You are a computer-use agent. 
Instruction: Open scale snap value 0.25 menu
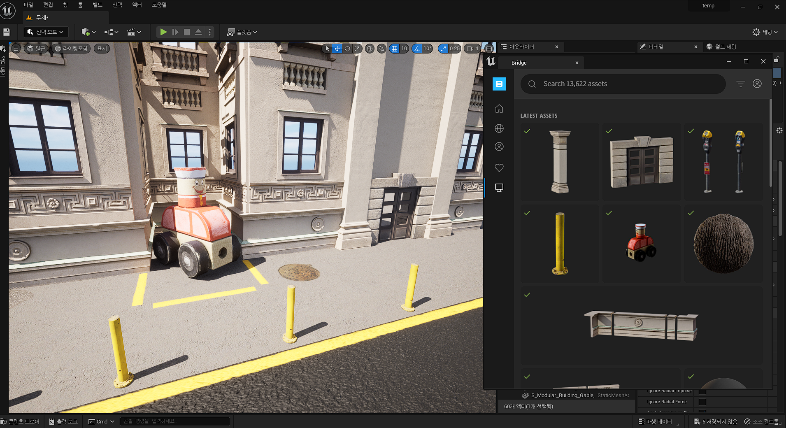(455, 49)
